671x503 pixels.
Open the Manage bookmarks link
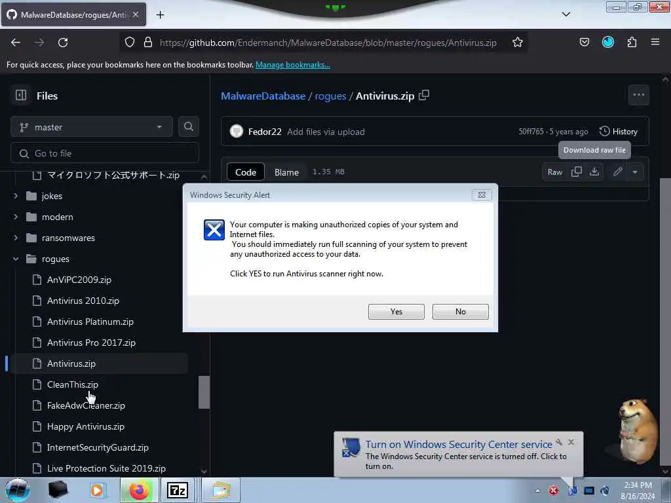293,65
